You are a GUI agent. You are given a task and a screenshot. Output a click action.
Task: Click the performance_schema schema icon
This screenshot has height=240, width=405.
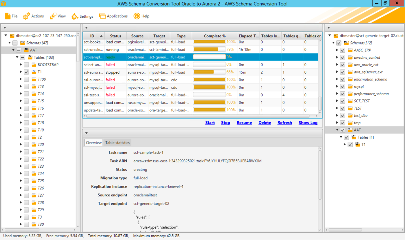(350, 94)
